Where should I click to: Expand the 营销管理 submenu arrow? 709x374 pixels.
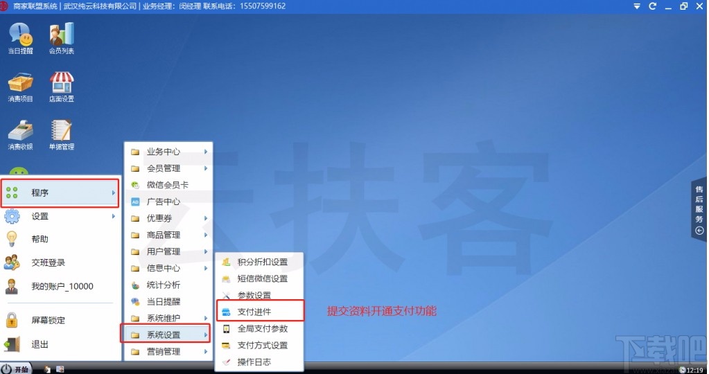click(206, 351)
